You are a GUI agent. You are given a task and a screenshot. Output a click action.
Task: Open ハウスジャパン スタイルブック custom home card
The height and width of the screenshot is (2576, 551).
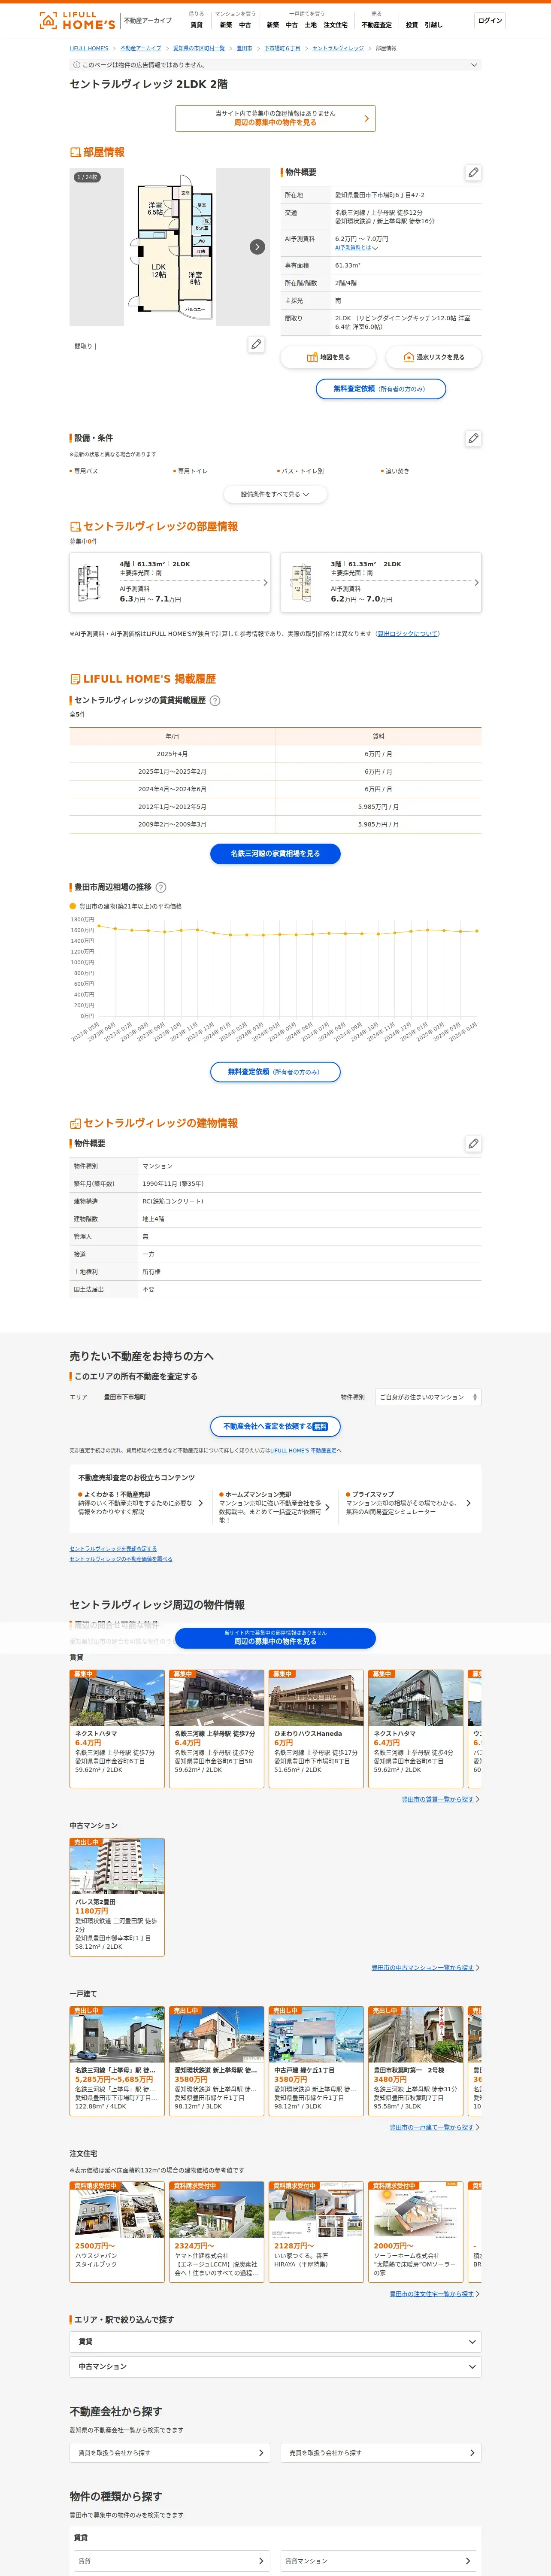coord(117,2232)
